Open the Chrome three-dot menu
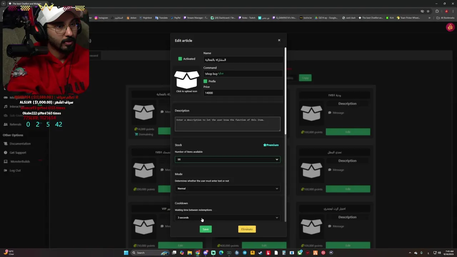Viewport: 457px width, 257px height. [452, 11]
